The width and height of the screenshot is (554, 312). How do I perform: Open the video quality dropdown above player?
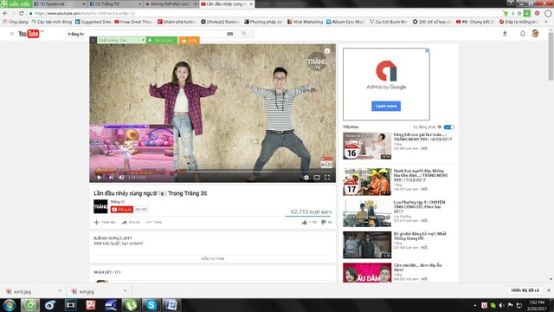121,41
